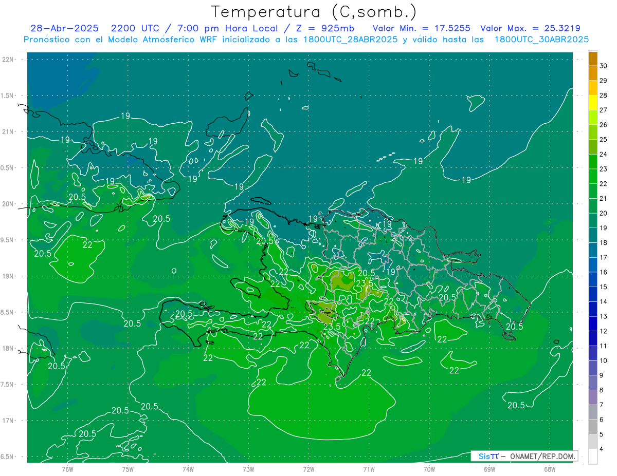Click the '6' value on the color scale

click(603, 420)
